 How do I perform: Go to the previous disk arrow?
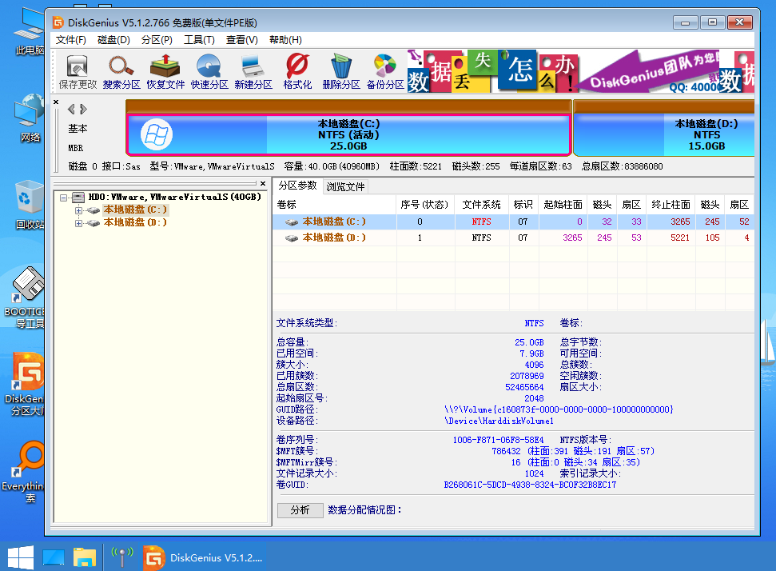[x=71, y=109]
